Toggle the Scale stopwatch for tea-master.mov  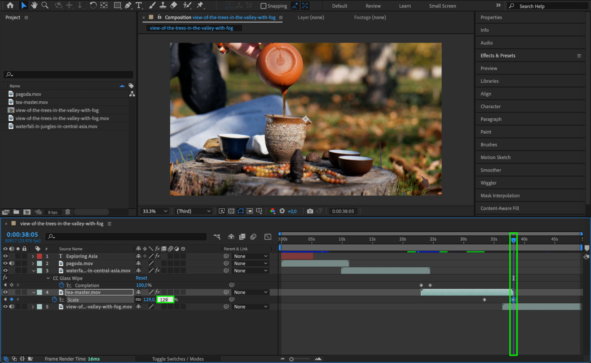point(54,299)
